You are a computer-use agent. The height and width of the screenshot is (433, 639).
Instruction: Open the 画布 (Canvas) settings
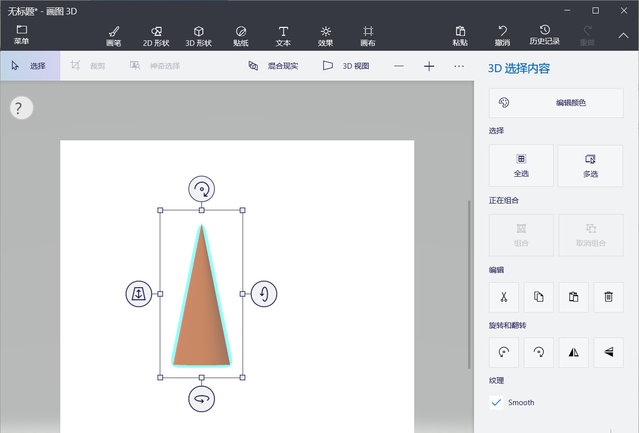click(368, 37)
